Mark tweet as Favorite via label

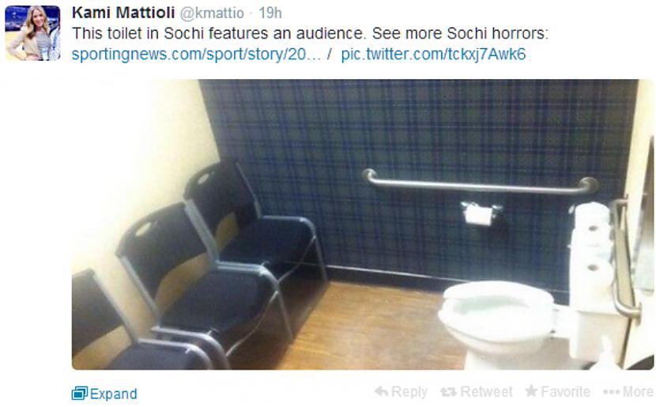pyautogui.click(x=565, y=391)
